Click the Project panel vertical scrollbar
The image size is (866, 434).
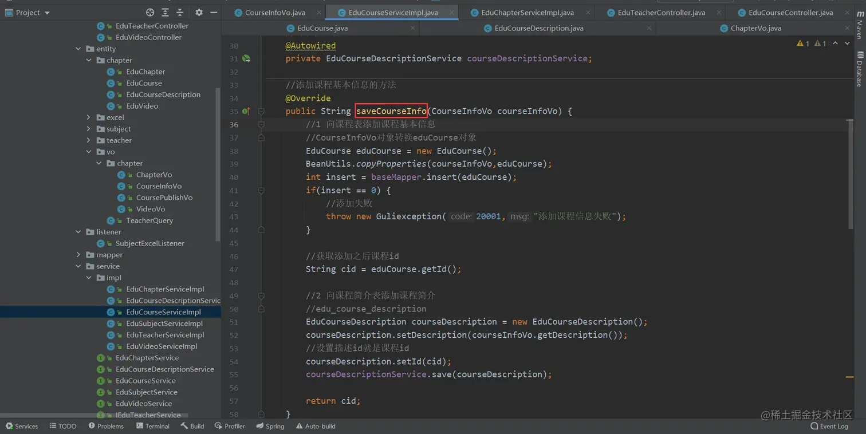[x=218, y=163]
